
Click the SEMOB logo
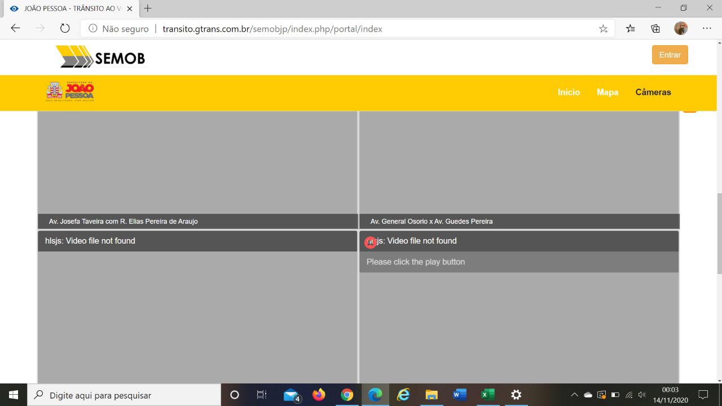pyautogui.click(x=100, y=58)
